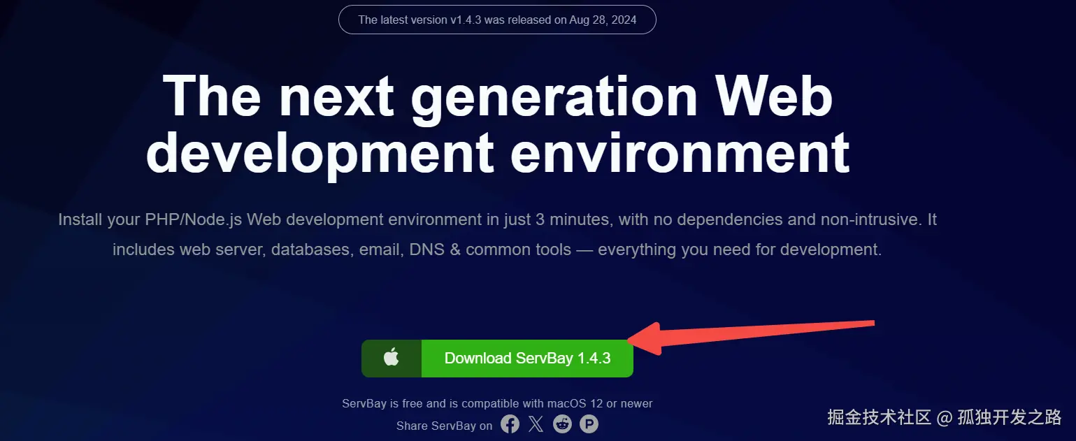The width and height of the screenshot is (1076, 441).
Task: Click the Apple logo on download button
Action: 392,358
